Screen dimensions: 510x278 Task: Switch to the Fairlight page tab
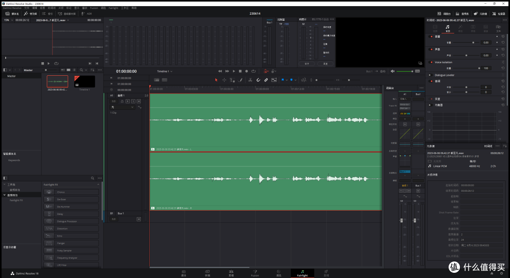pos(302,273)
